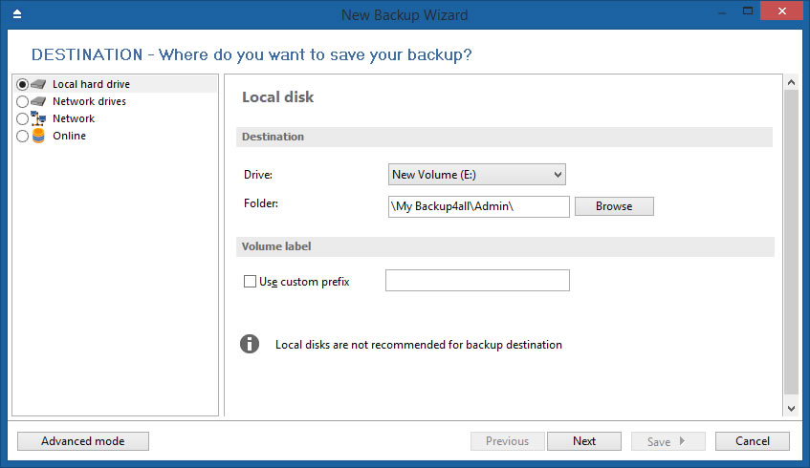Image resolution: width=810 pixels, height=468 pixels.
Task: Open the Drive dropdown showing New Volume (E:)
Action: [477, 175]
